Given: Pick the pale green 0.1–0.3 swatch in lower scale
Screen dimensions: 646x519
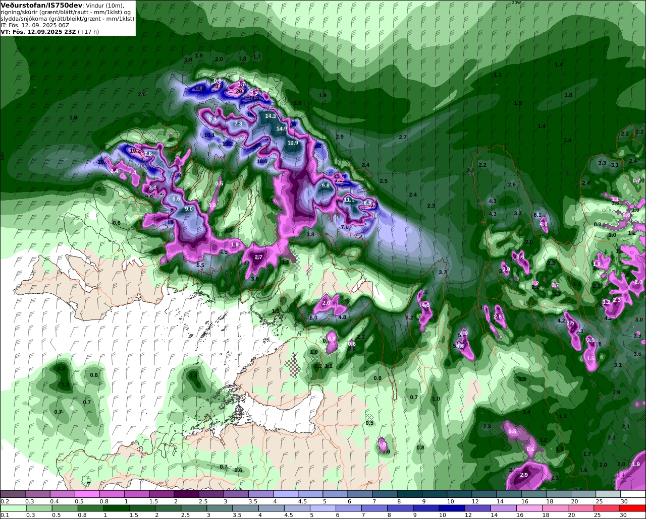Looking at the screenshot, I should 13,508.
